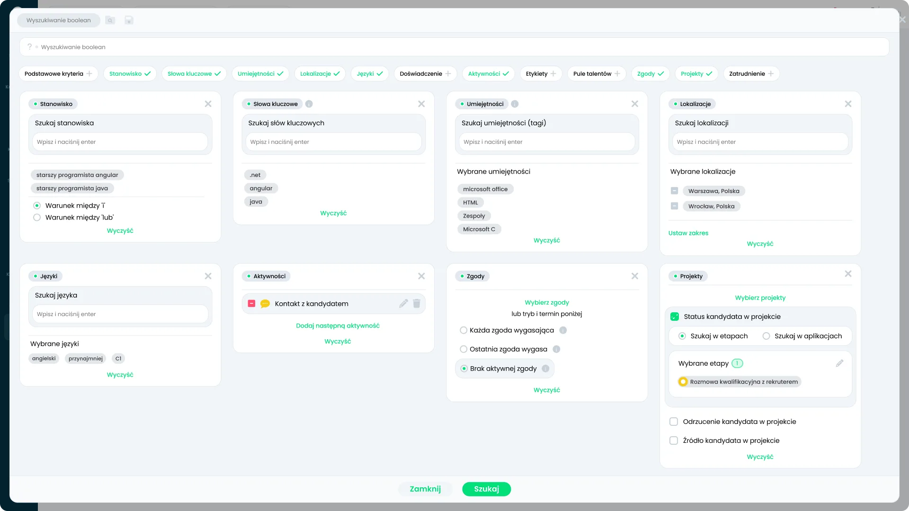
Task: Click the Szukaj umiejętności input field
Action: point(547,142)
